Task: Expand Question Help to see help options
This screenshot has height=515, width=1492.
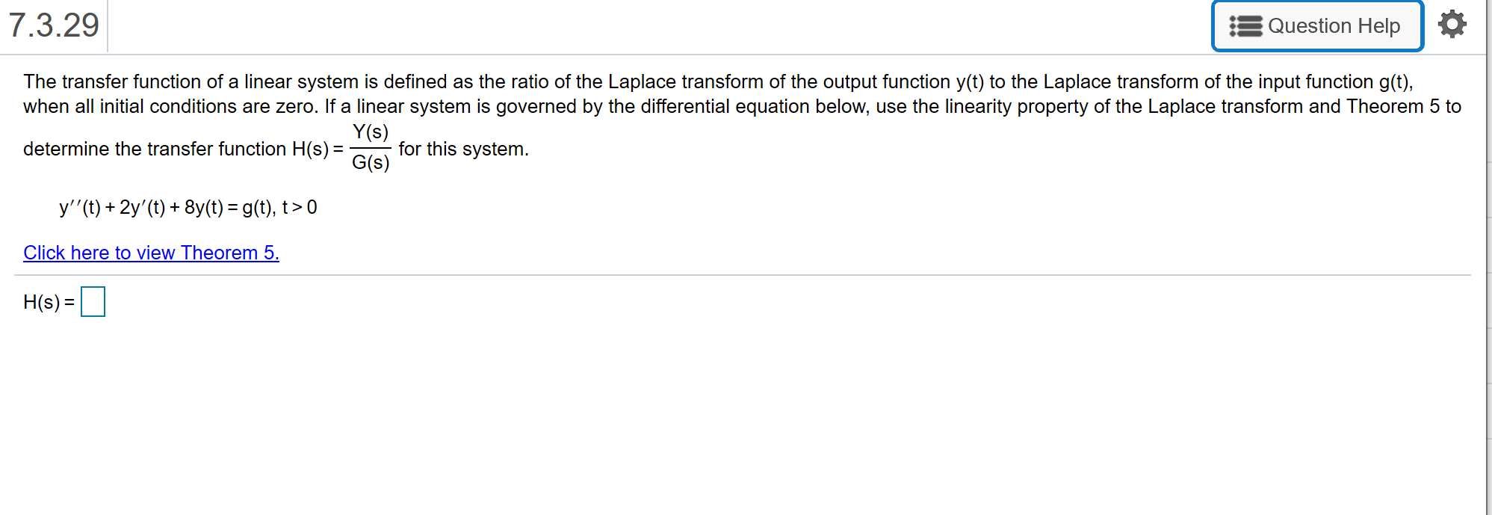Action: (1317, 25)
